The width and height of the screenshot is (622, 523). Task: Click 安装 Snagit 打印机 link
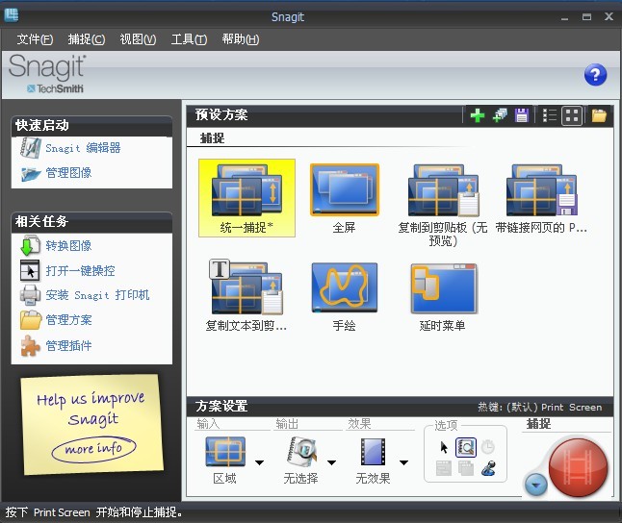[x=97, y=295]
